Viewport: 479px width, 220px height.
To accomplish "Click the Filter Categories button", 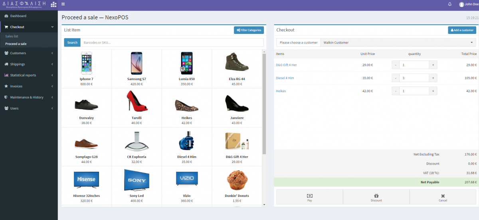I will (x=249, y=30).
